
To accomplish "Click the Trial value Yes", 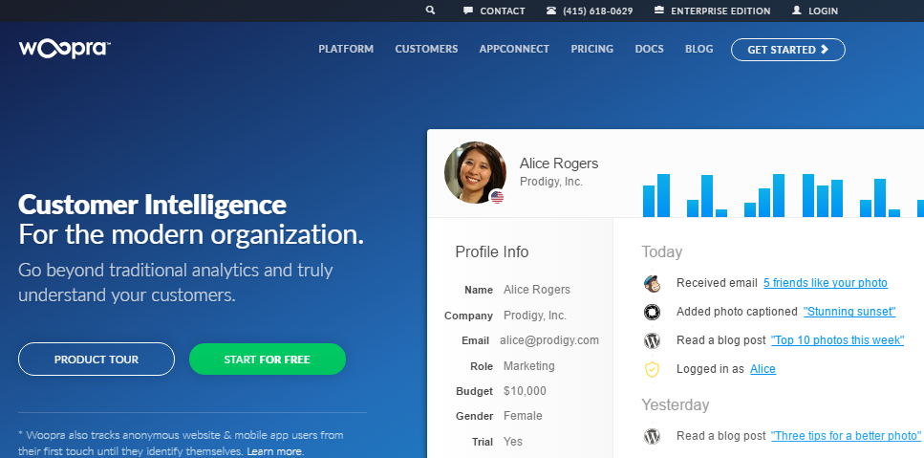I will coord(513,442).
